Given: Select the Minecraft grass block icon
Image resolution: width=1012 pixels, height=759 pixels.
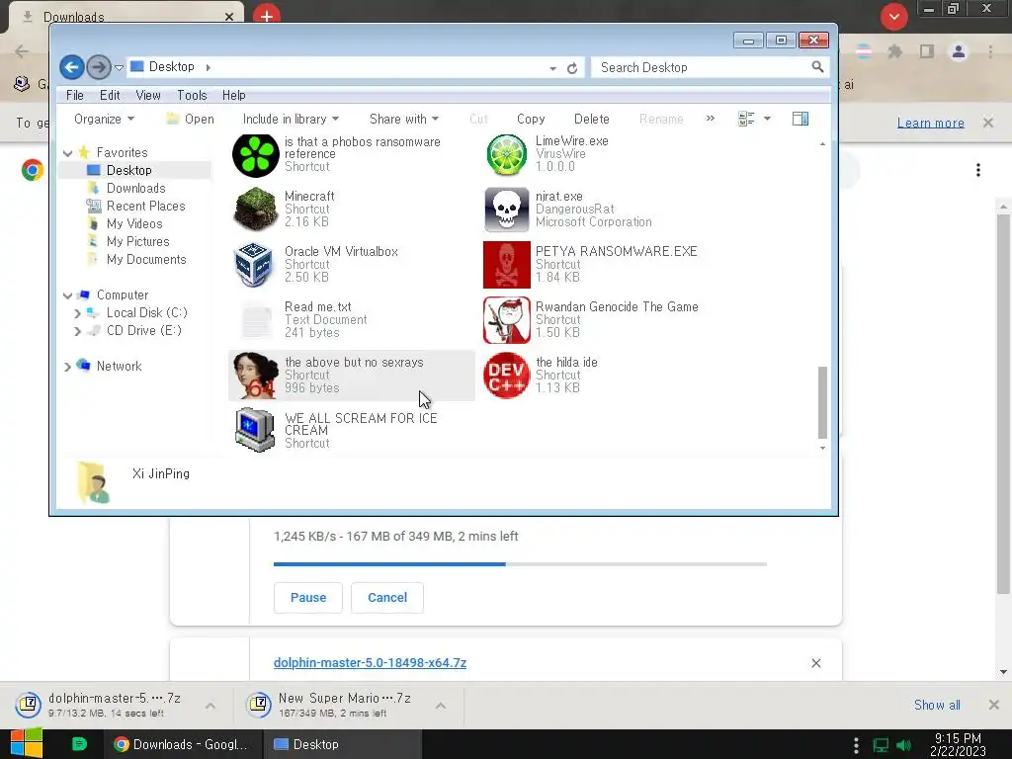Looking at the screenshot, I should [256, 210].
